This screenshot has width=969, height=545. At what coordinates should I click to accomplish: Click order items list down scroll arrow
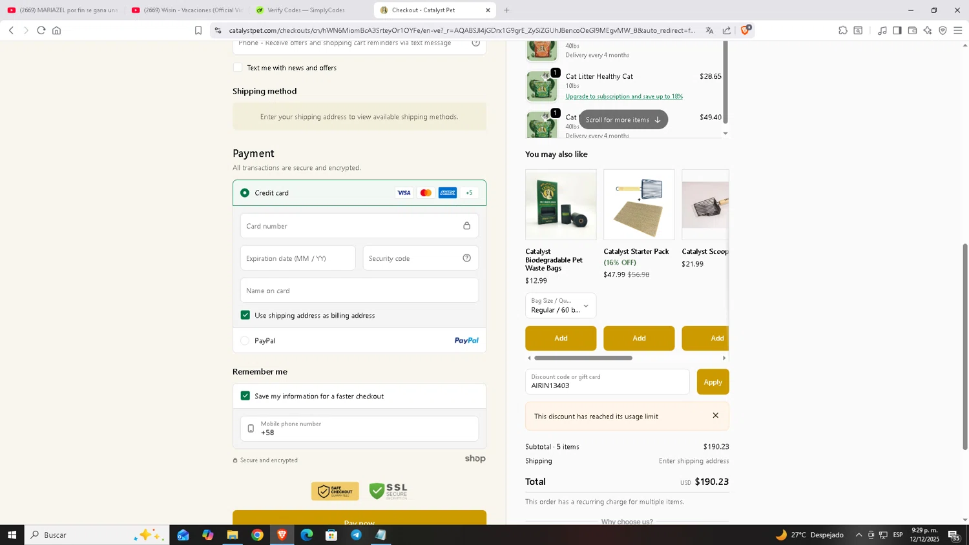pyautogui.click(x=725, y=133)
